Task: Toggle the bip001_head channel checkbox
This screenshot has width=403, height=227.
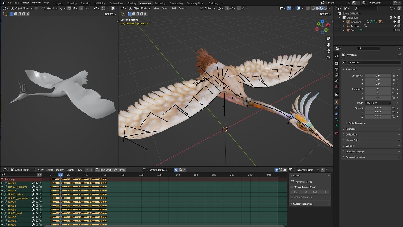Action: point(37,213)
